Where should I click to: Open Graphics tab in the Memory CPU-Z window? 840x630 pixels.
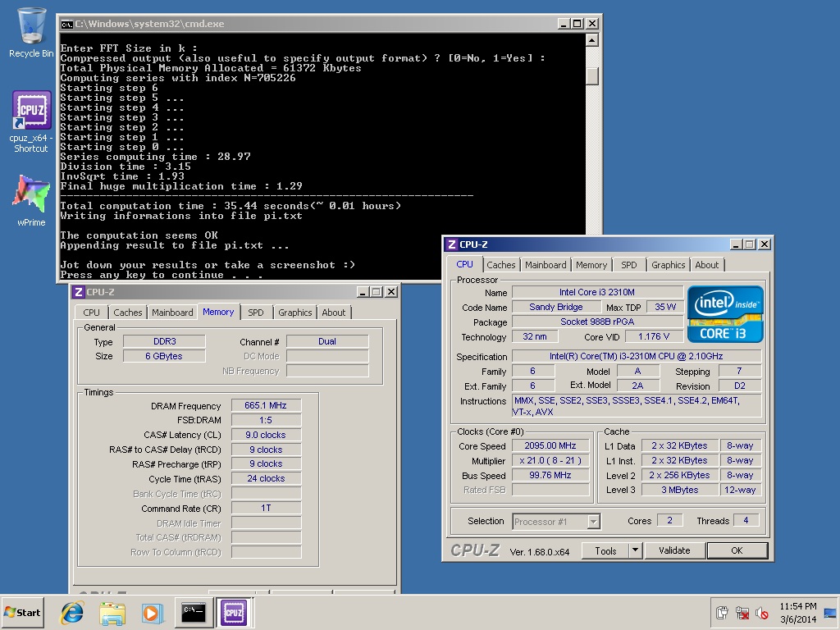click(x=294, y=313)
